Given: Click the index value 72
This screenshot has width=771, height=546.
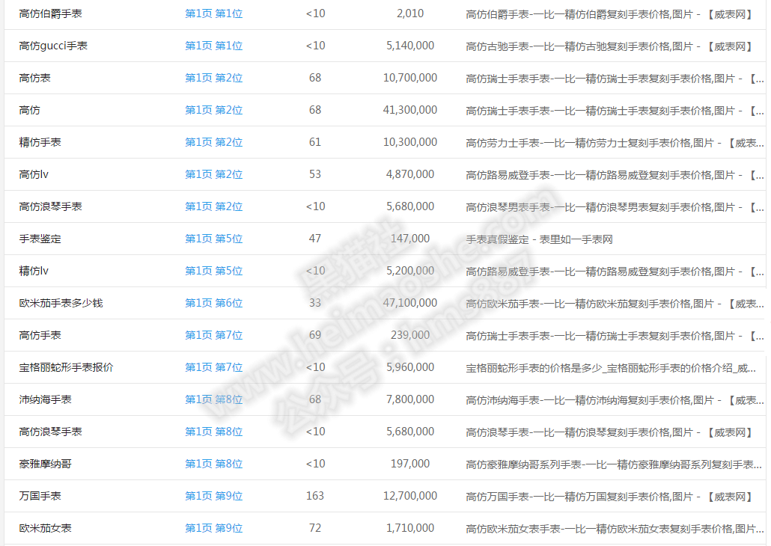Looking at the screenshot, I should [315, 528].
